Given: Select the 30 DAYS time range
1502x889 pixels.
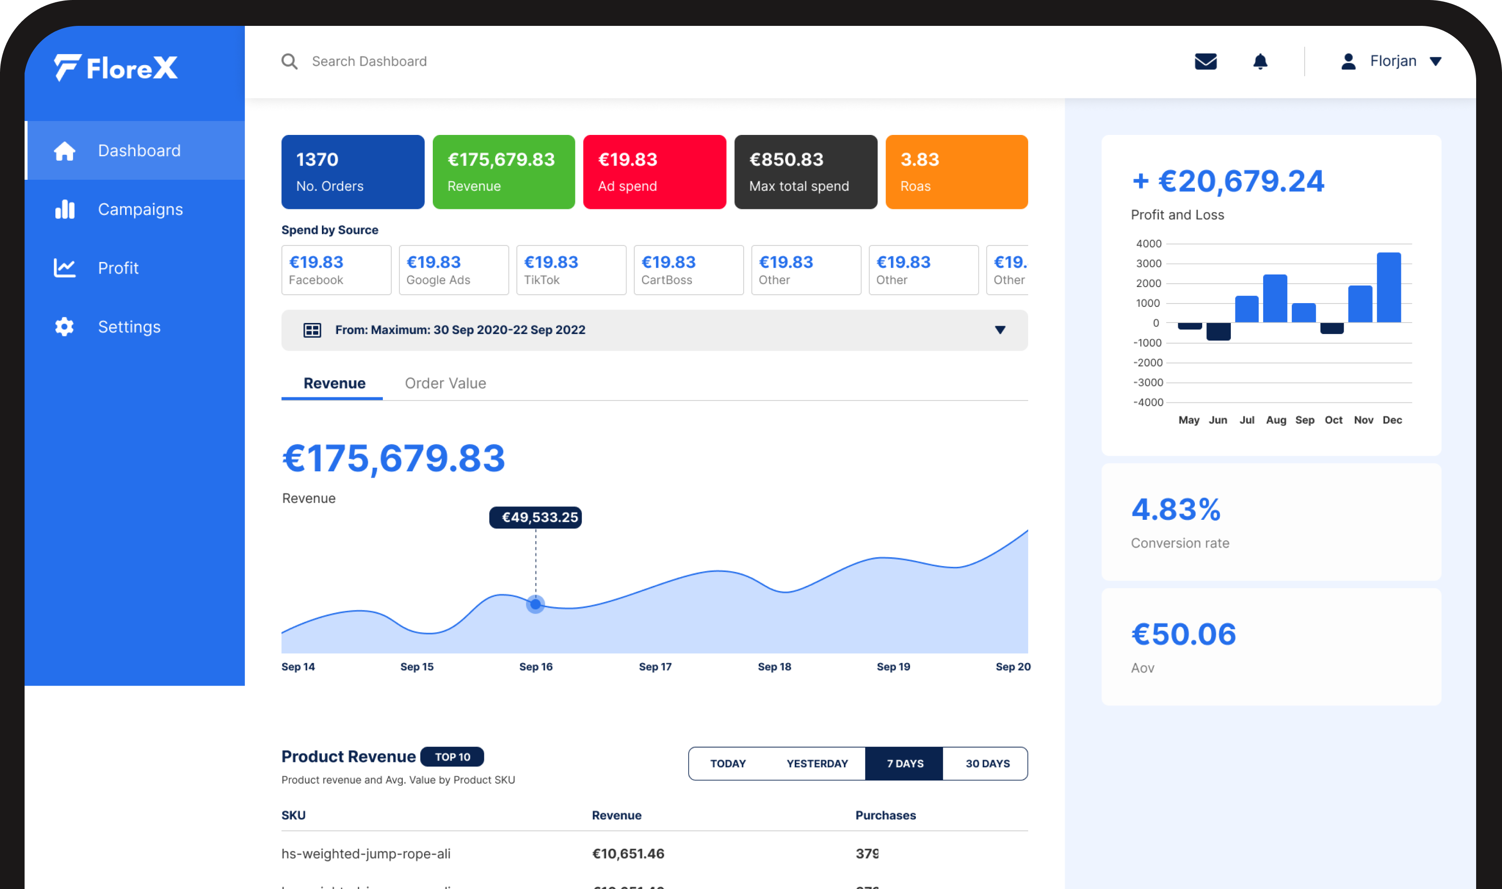Looking at the screenshot, I should pos(987,764).
